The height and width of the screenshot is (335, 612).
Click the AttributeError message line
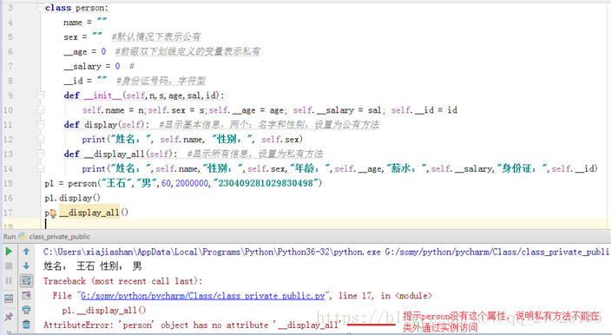click(192, 325)
